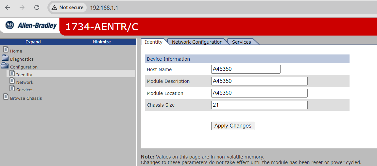Click the Module Description label
377x166 pixels.
click(x=168, y=81)
